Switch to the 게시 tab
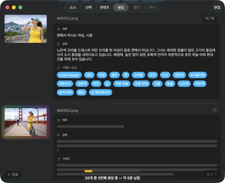225x183 pixels. [x=152, y=8]
